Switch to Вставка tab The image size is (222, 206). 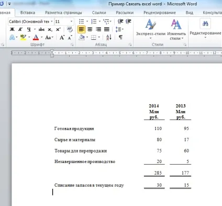point(28,13)
